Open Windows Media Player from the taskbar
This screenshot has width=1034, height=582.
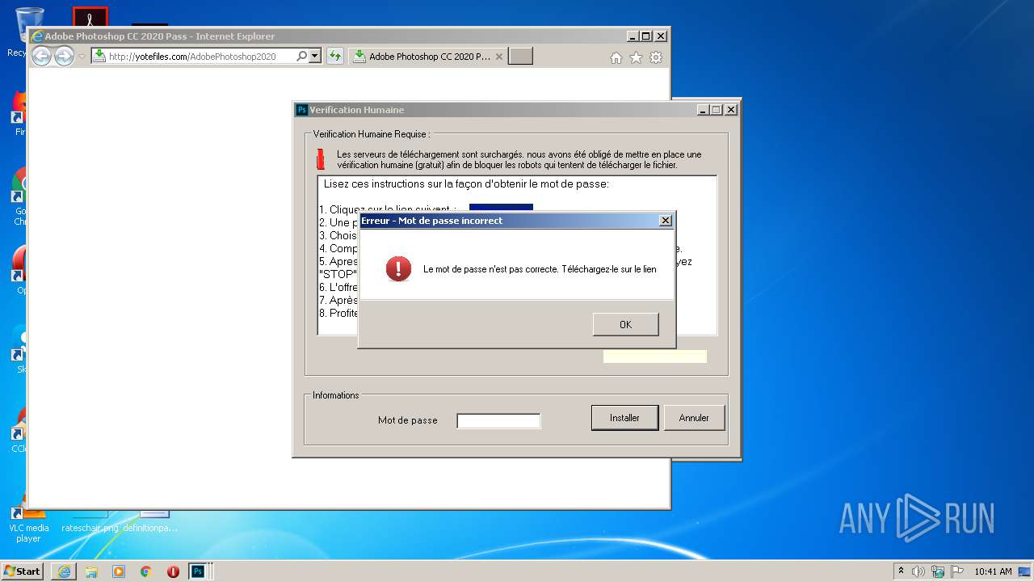(119, 571)
